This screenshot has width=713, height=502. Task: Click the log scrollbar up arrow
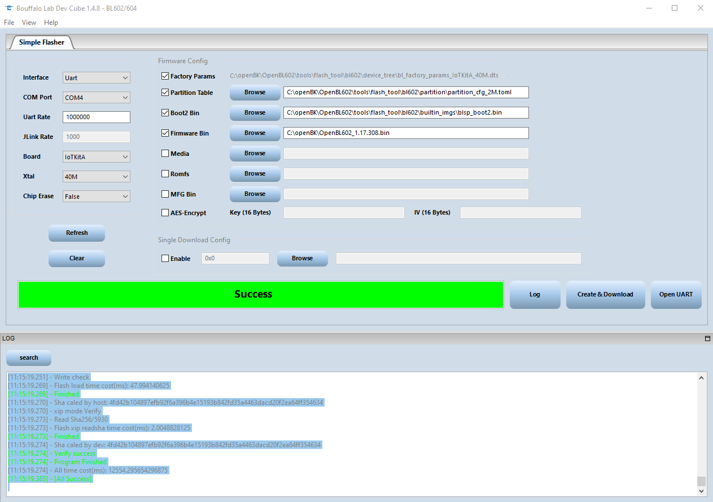point(702,378)
